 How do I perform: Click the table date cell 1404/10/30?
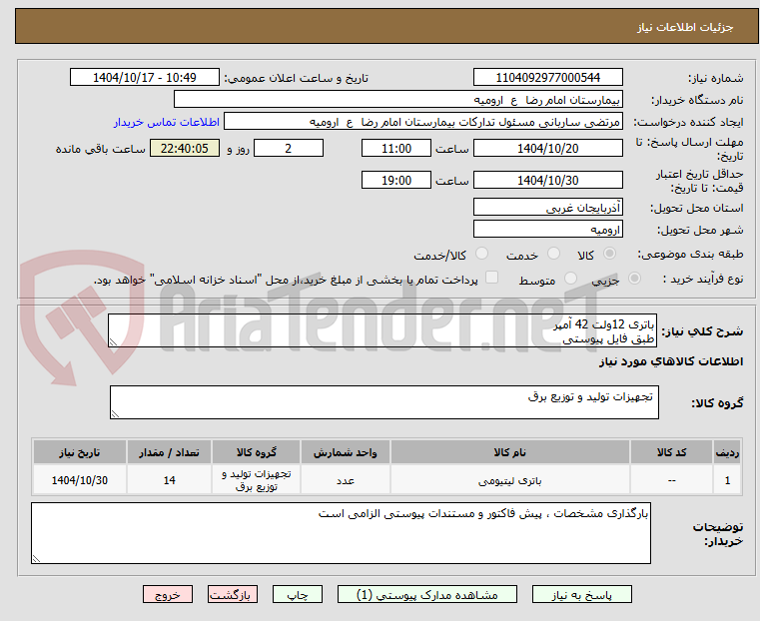pyautogui.click(x=80, y=480)
